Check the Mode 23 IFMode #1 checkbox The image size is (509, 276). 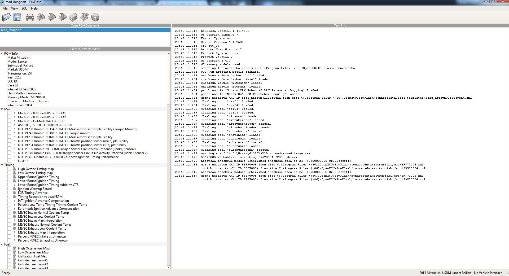[x=9, y=113]
